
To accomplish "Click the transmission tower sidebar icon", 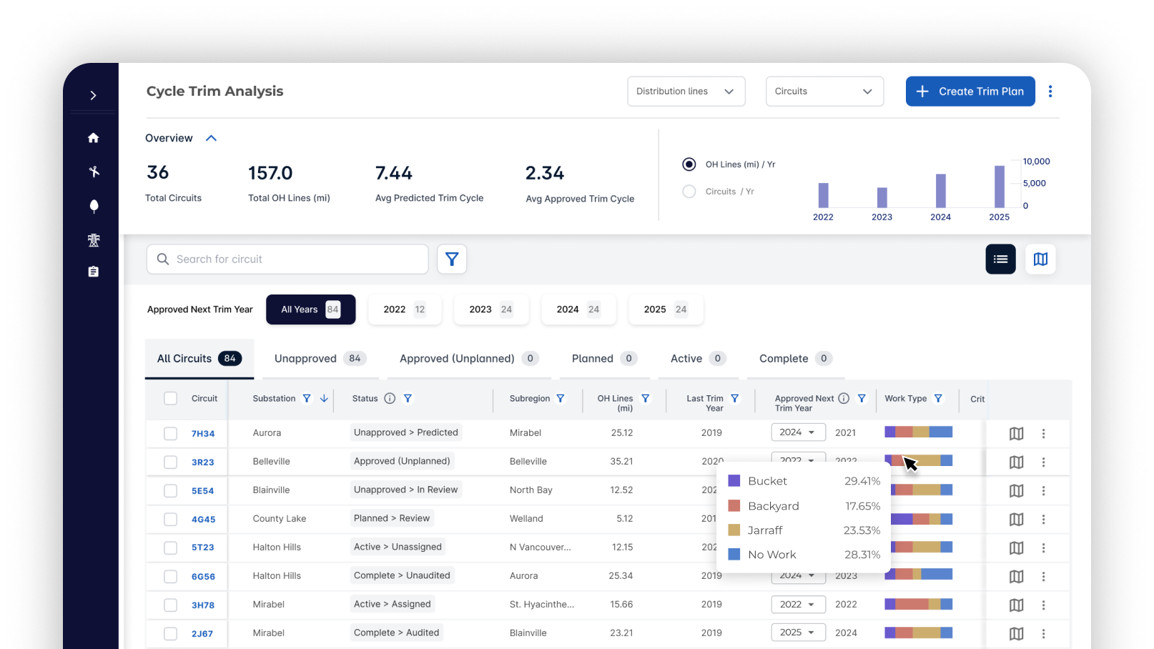I will [x=94, y=240].
